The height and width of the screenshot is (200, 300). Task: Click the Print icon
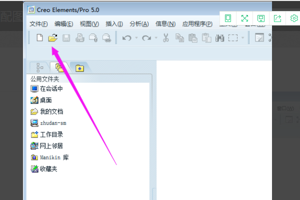(x=80, y=37)
